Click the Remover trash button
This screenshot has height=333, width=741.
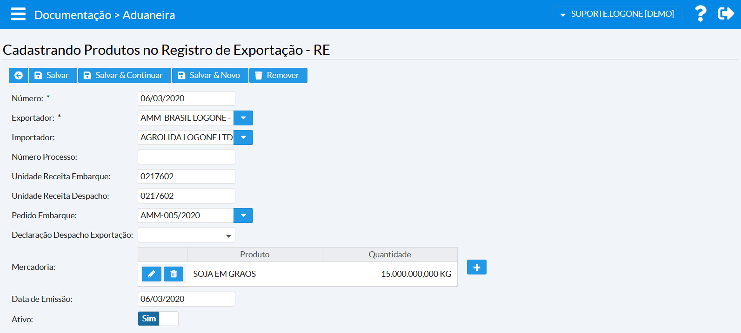click(278, 75)
